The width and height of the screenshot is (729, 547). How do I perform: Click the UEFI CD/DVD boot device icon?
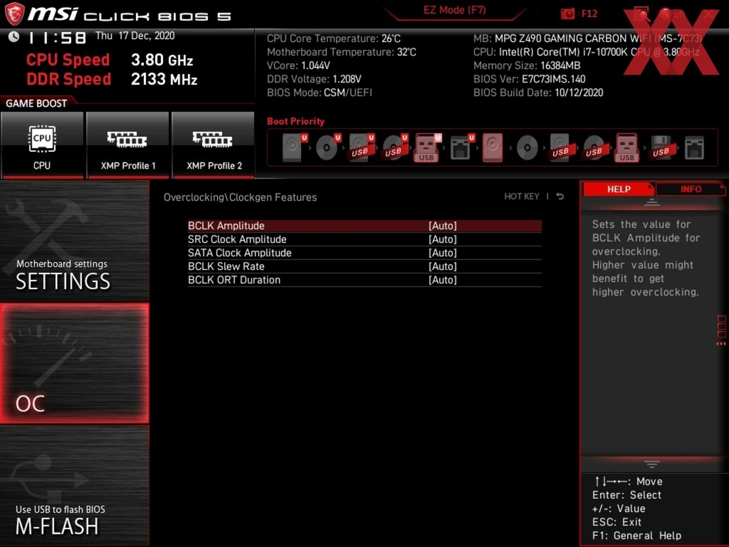click(x=327, y=147)
